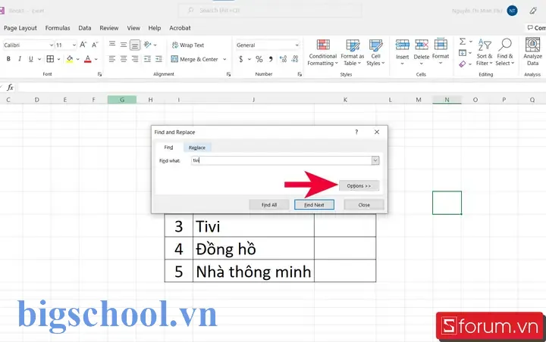Open the View tab
Screen dimensions: 546x342
[x=133, y=28]
